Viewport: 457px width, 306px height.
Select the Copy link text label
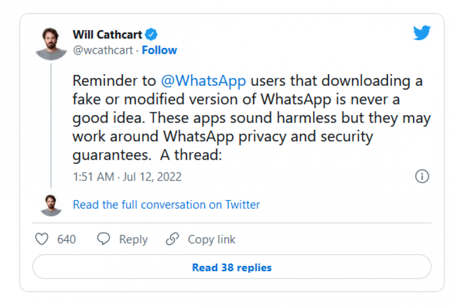point(211,239)
